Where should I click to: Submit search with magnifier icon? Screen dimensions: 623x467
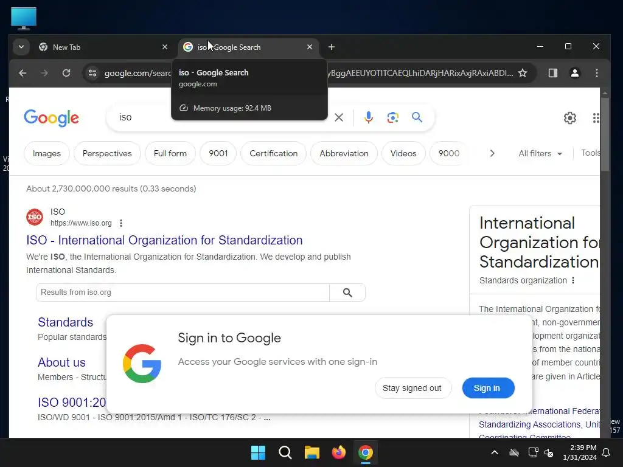[x=417, y=117]
